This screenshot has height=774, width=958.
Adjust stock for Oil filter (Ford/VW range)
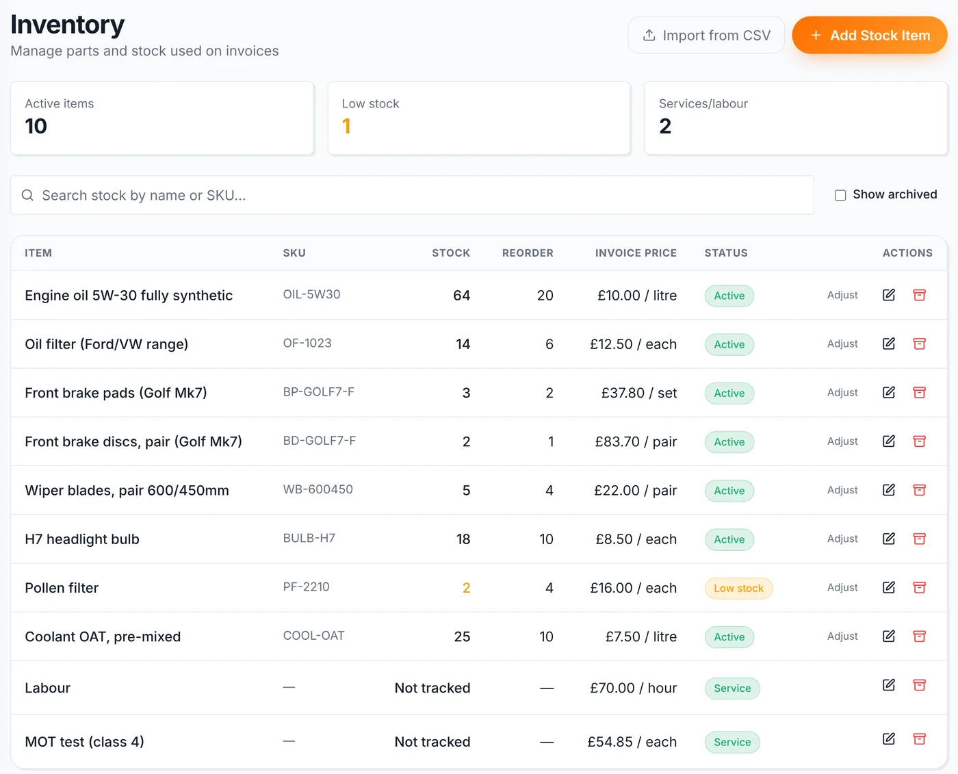[842, 344]
